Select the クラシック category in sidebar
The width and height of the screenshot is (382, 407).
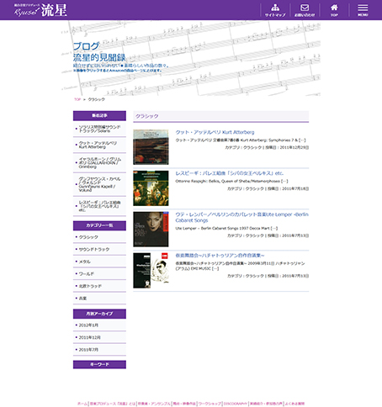(88, 237)
